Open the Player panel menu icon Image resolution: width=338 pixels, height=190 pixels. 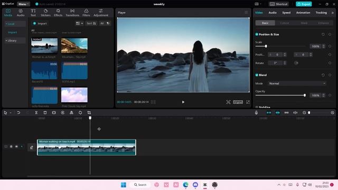pyautogui.click(x=246, y=13)
